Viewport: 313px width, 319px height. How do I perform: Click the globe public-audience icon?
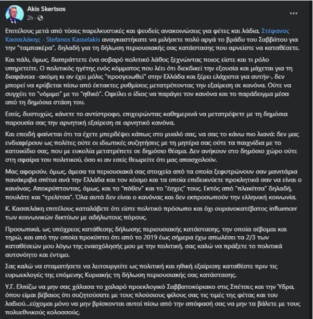(40, 18)
